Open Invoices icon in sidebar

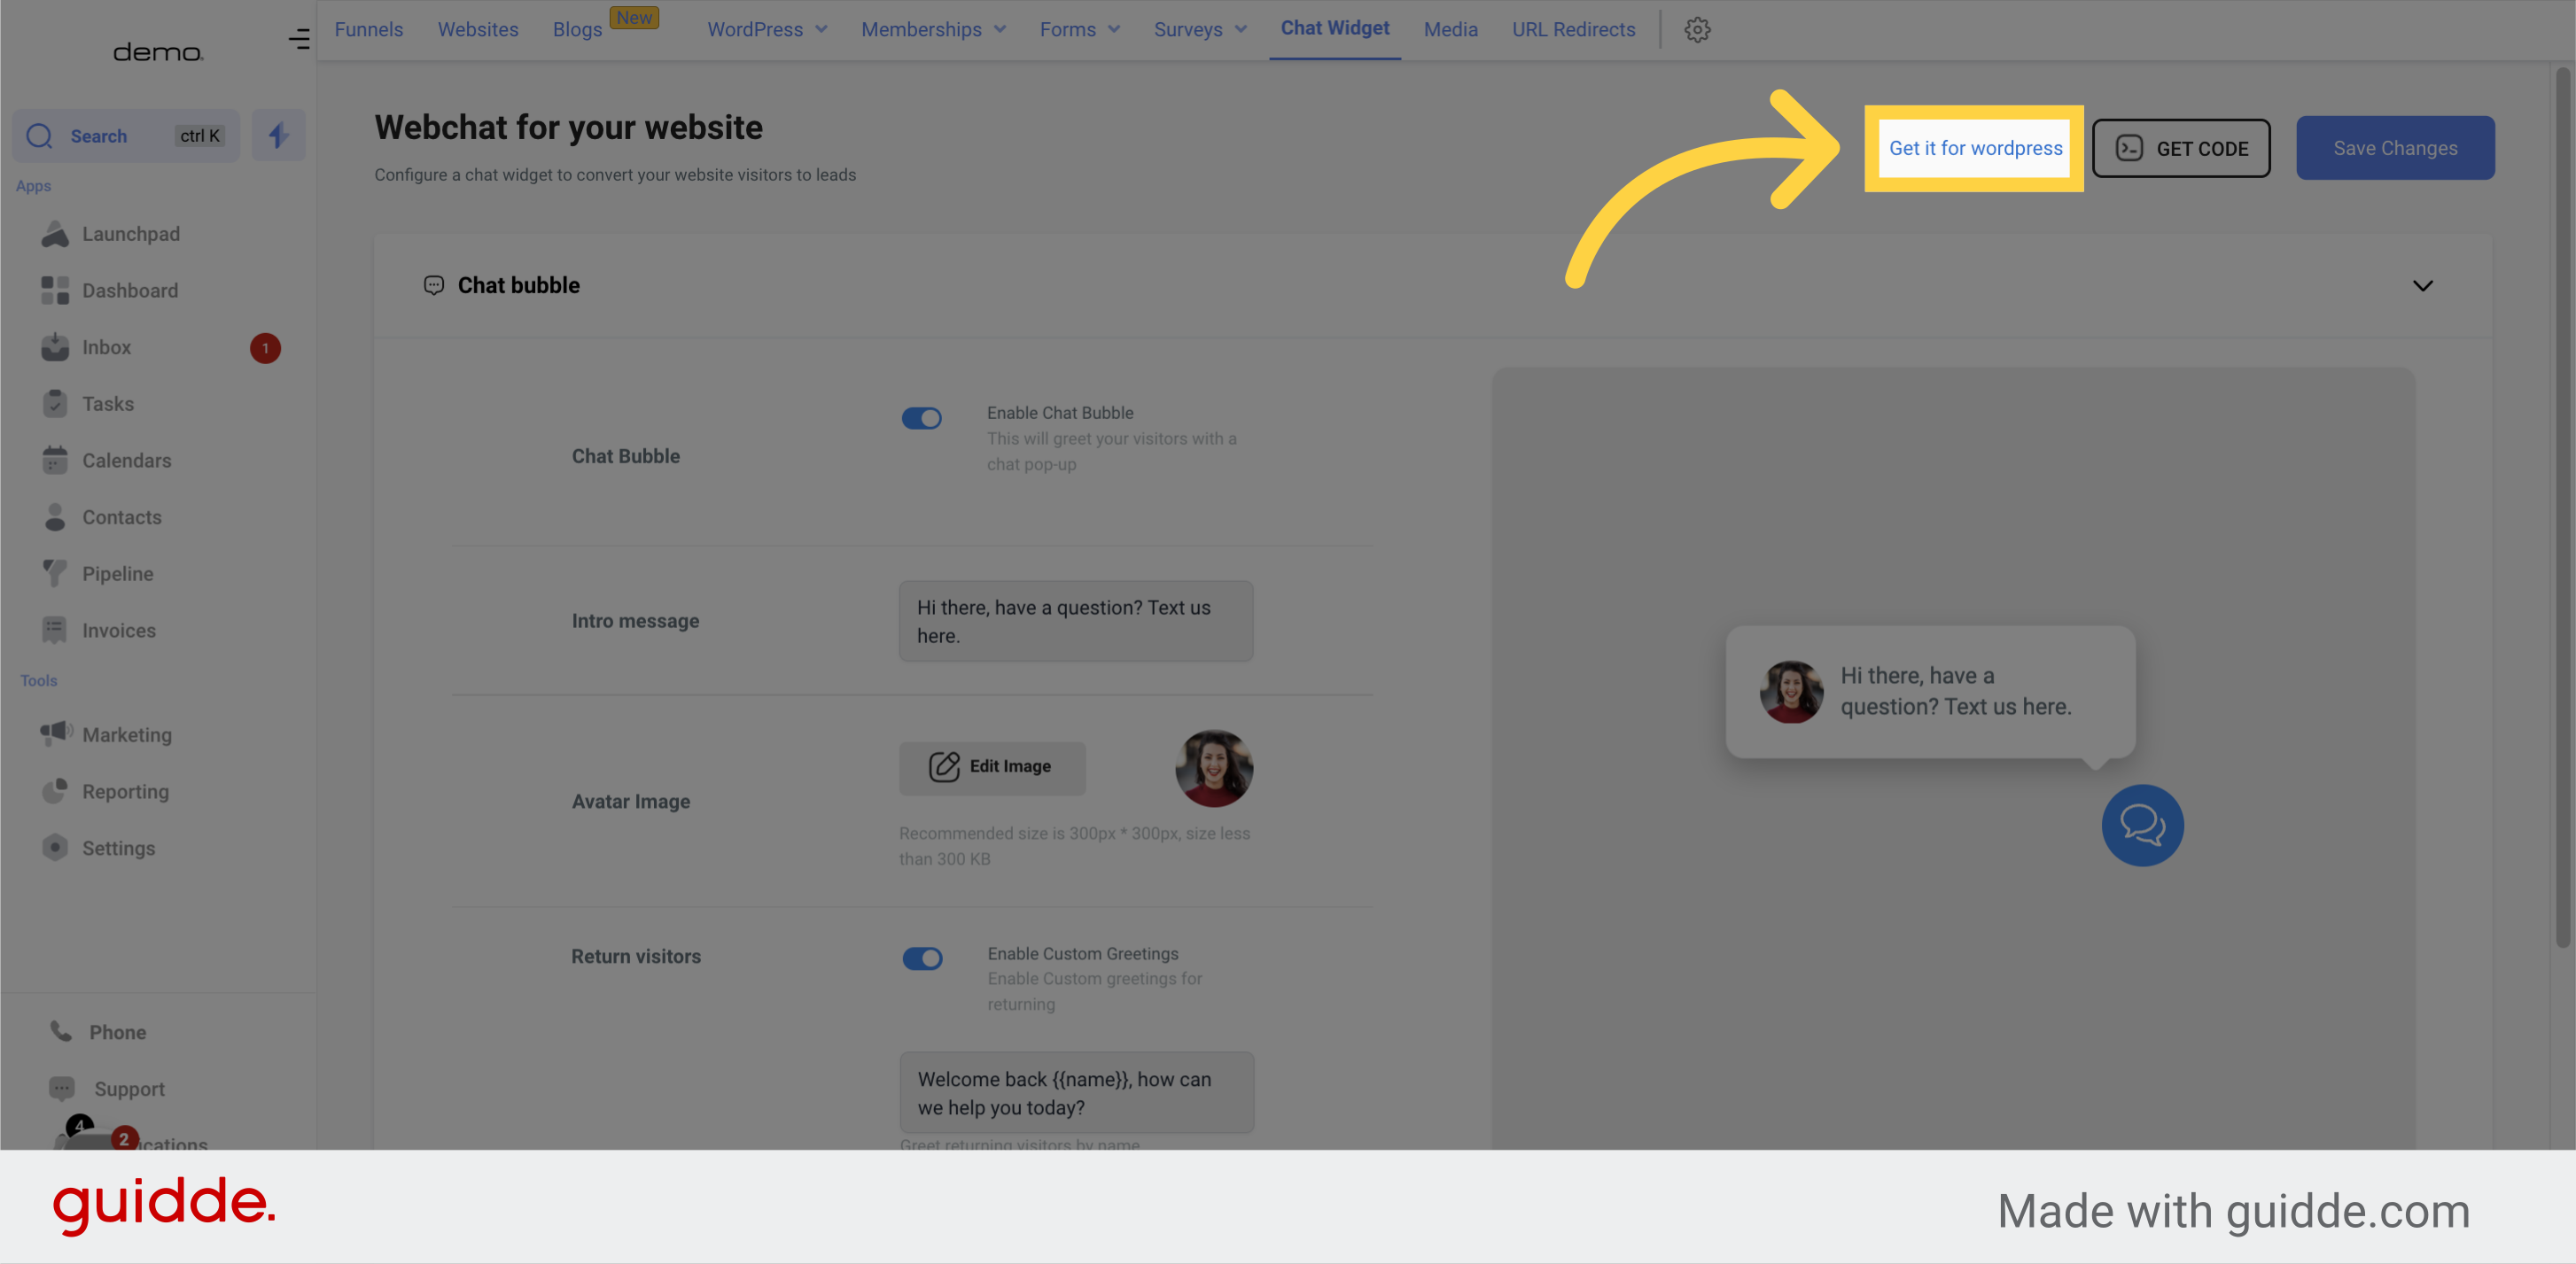coord(55,631)
